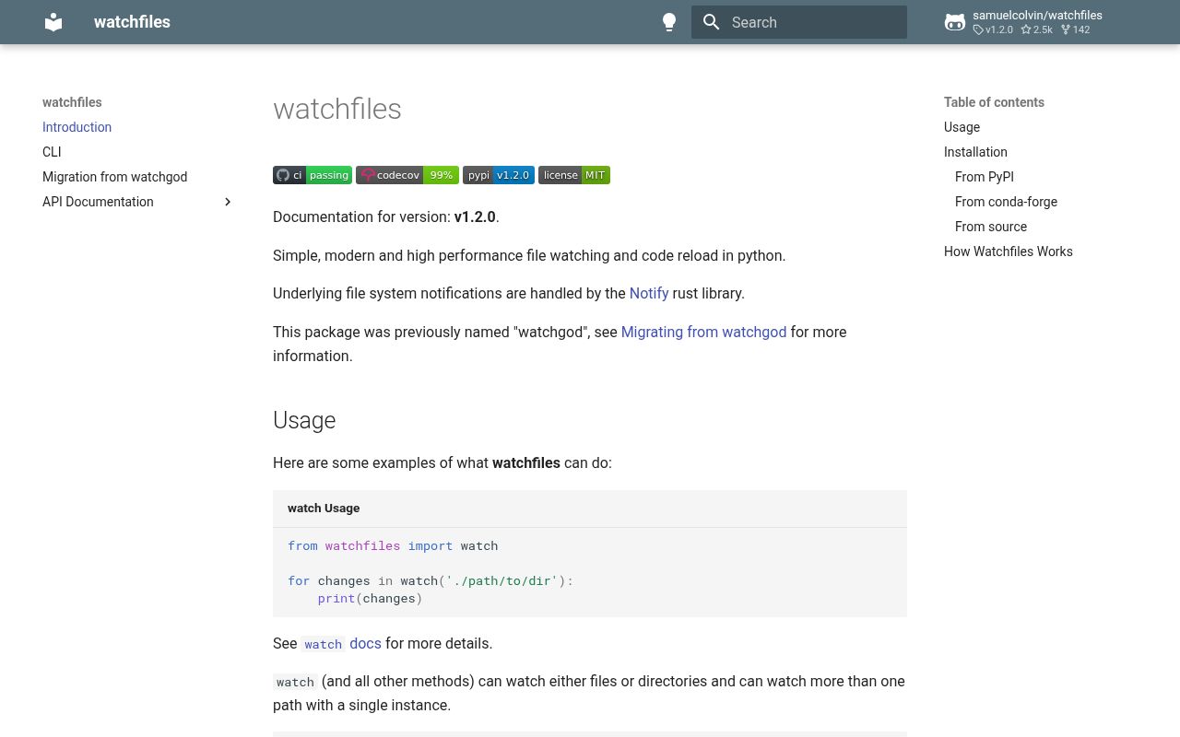Click the codecov 99% badge
Viewport: 1180px width, 737px height.
pyautogui.click(x=407, y=175)
